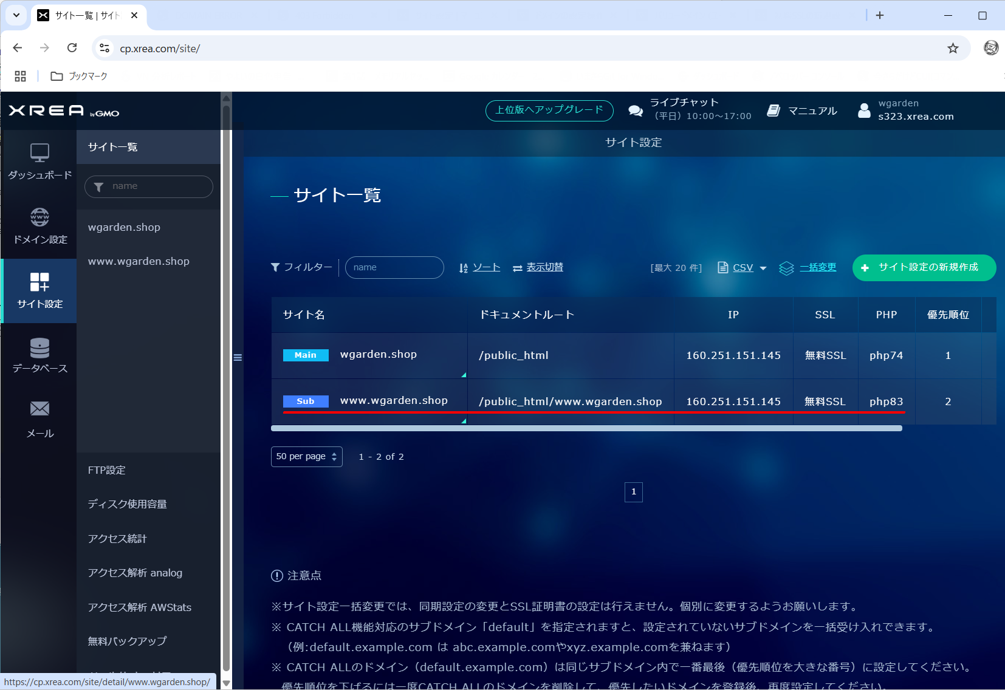Select サイト一覧 in the left panel

(112, 146)
